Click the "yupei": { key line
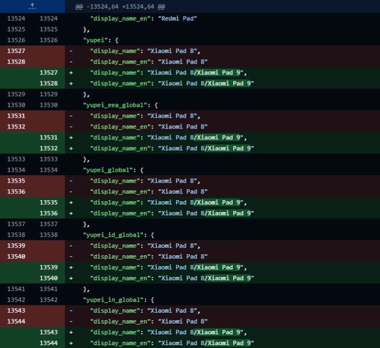Screen dimensions: 380x348 point(101,40)
